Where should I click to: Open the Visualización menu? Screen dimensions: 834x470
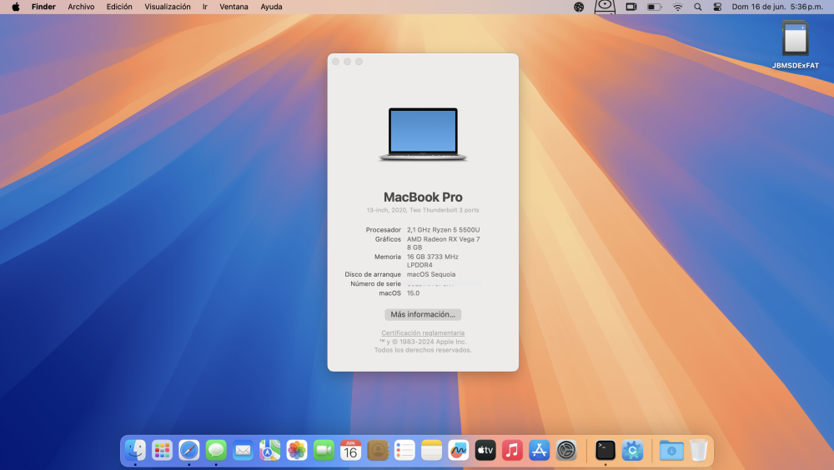tap(168, 7)
